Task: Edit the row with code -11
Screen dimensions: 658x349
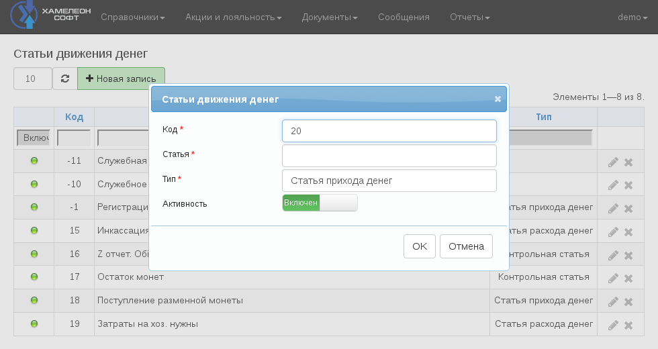Action: point(613,162)
